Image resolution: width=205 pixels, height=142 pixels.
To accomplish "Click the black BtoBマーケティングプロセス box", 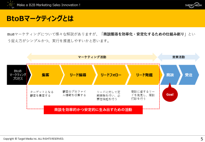I will pos(18,75).
